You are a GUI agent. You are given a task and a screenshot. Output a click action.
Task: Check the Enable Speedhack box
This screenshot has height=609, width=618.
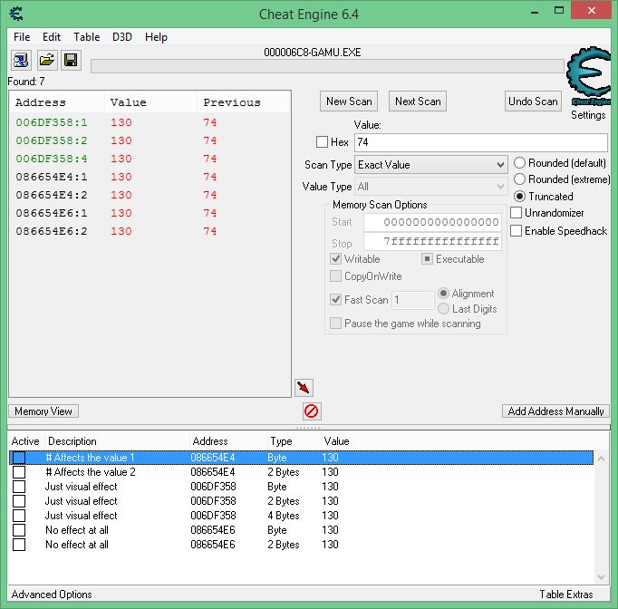(517, 231)
